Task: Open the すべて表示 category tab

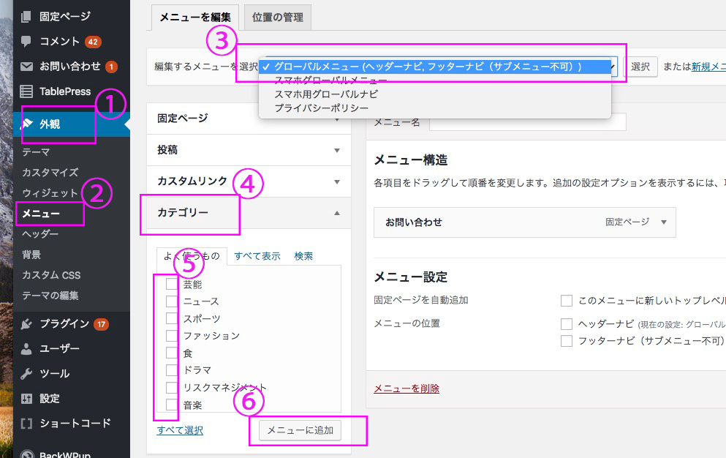Action: 257,256
